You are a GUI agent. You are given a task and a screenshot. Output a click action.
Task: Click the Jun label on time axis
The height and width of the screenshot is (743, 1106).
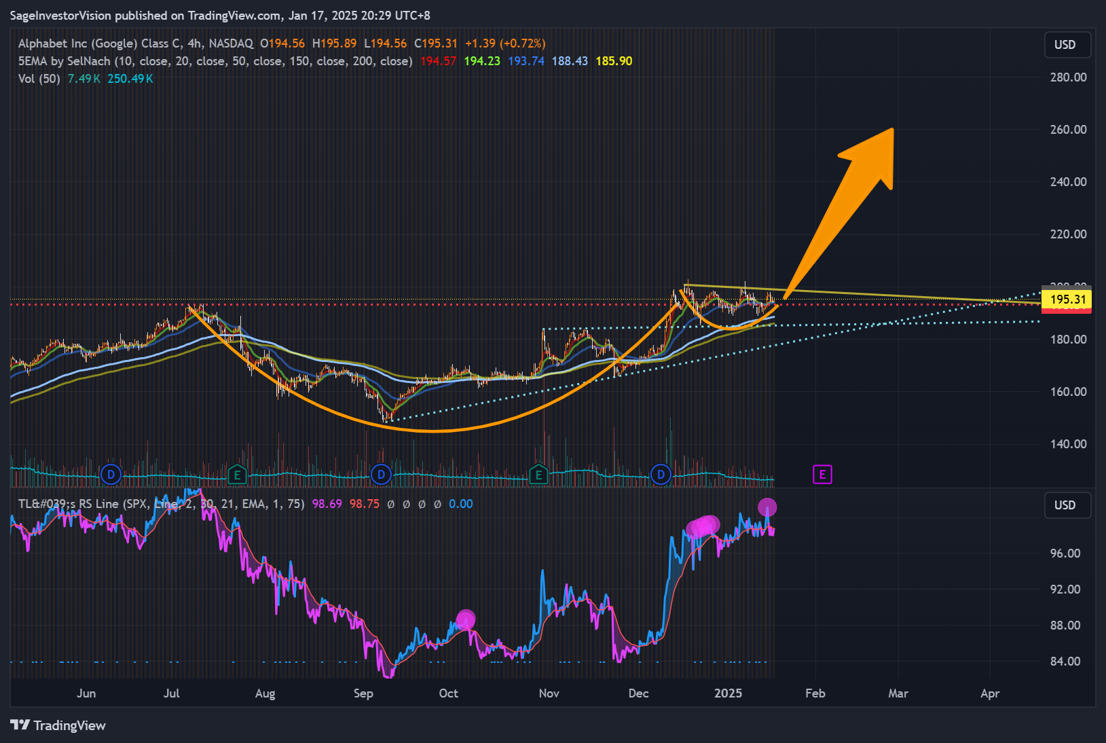click(x=86, y=693)
